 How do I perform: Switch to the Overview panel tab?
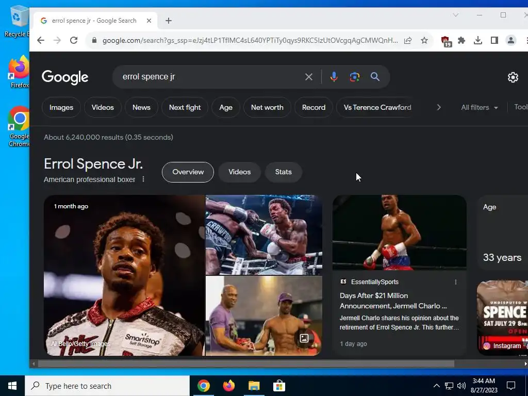(x=188, y=172)
